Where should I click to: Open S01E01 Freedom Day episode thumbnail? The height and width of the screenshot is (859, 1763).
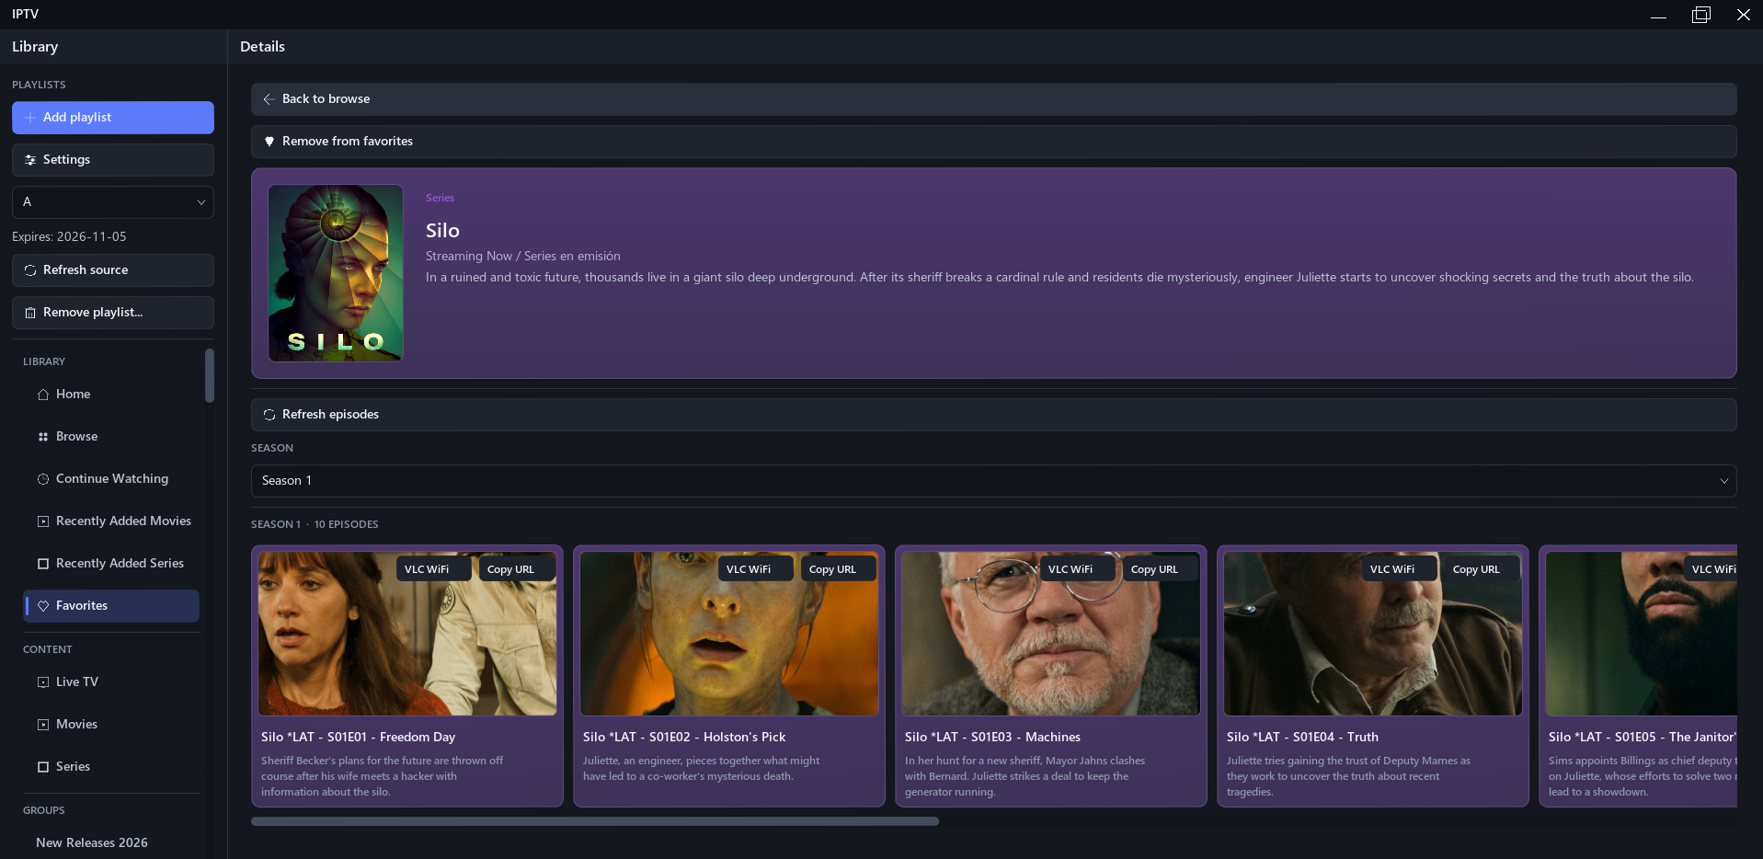click(407, 634)
